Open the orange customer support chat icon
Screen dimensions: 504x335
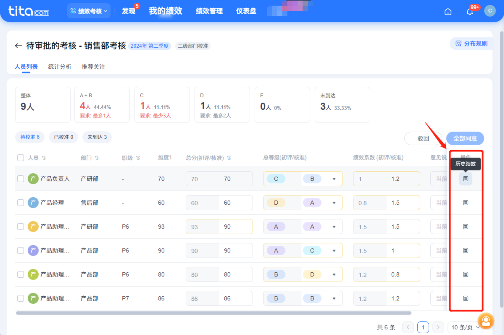click(x=486, y=321)
